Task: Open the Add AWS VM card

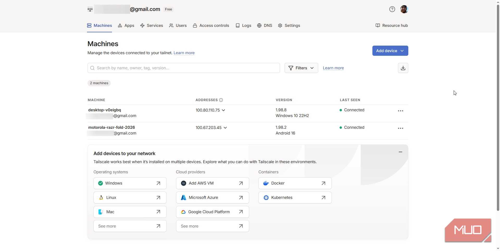Action: point(213,183)
